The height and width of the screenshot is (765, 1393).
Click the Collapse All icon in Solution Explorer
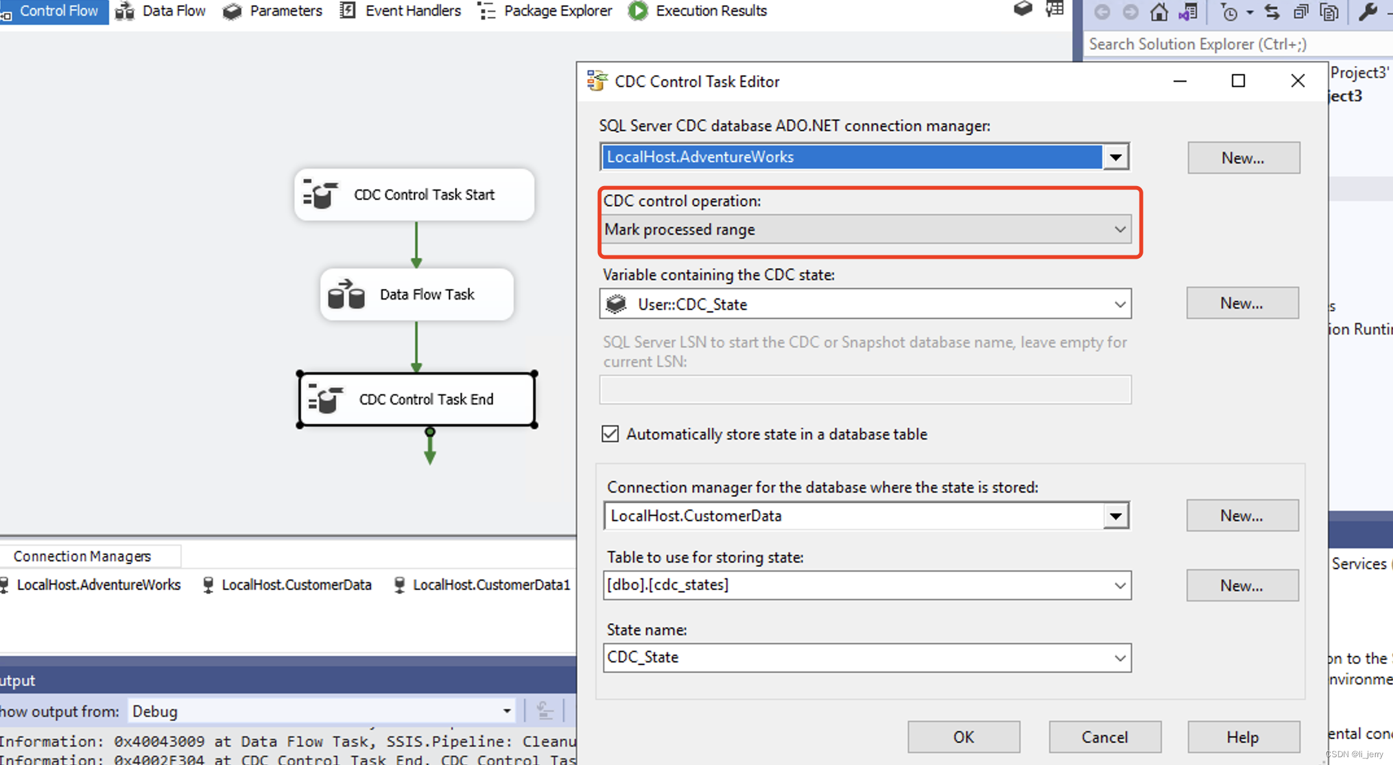coord(1300,12)
